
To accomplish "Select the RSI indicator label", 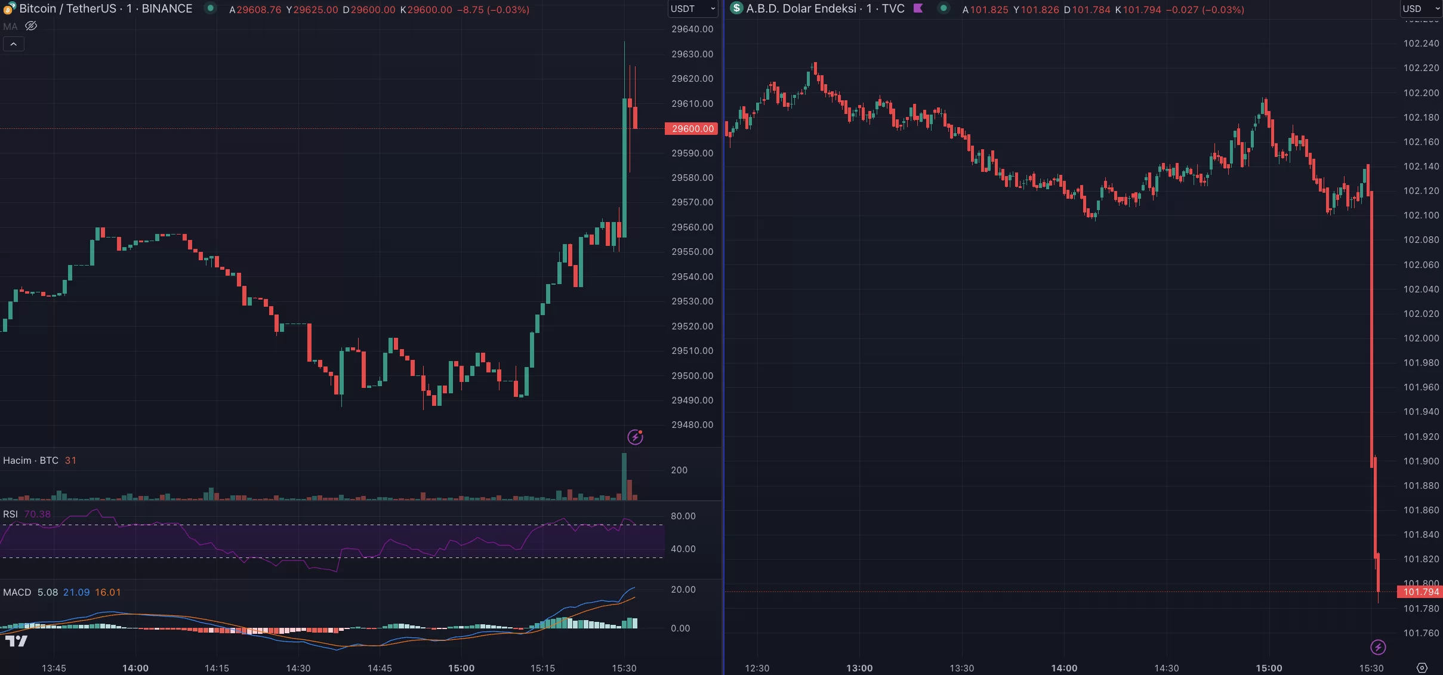I will pyautogui.click(x=11, y=514).
